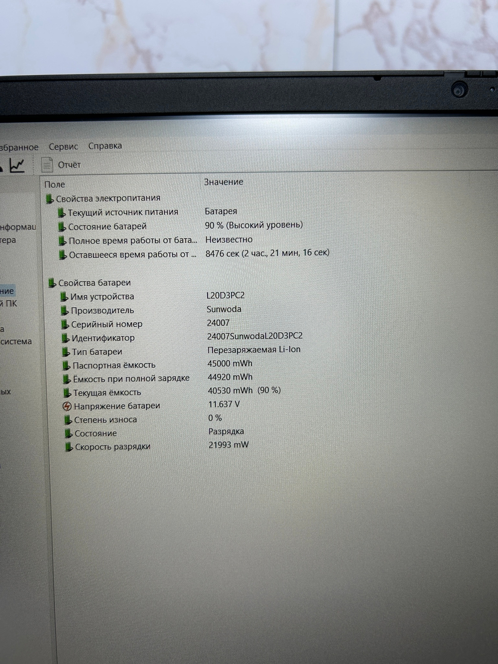Click the icon beside Степень износа
The height and width of the screenshot is (664, 498).
68,420
